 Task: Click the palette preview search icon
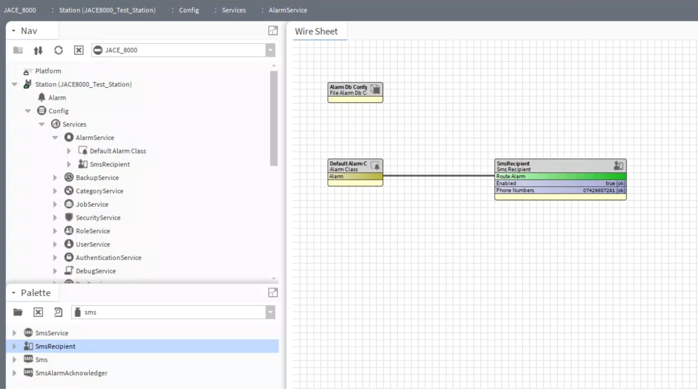click(58, 312)
